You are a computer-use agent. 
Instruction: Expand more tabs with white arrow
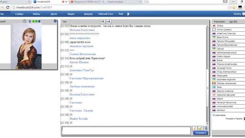tap(128, 14)
